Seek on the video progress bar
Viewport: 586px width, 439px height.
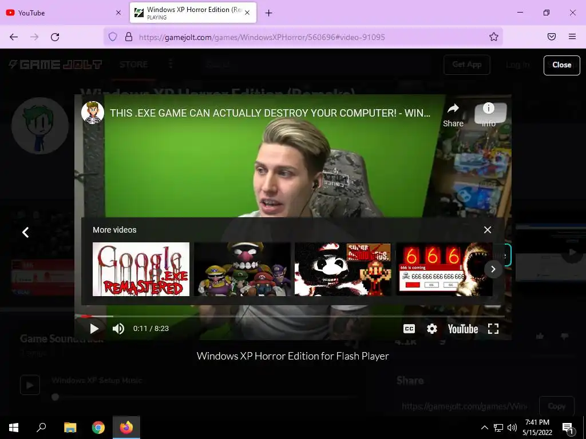click(293, 316)
